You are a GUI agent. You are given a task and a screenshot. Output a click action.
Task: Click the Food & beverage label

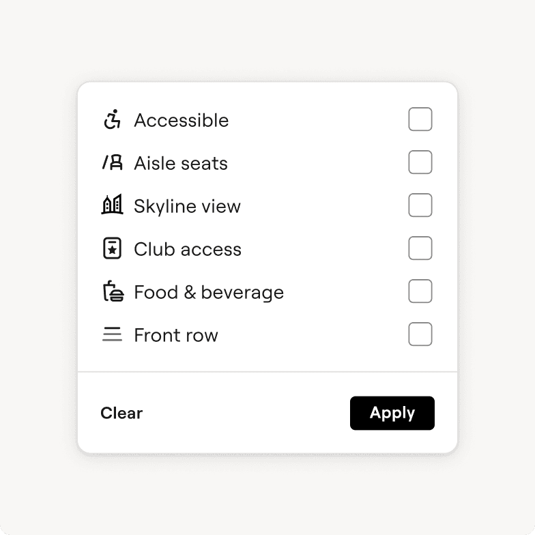click(x=208, y=292)
